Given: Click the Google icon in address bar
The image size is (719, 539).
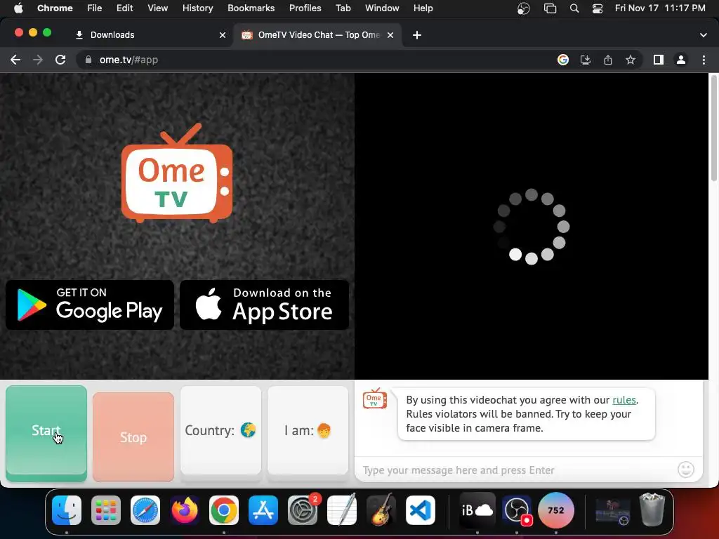Looking at the screenshot, I should [563, 60].
